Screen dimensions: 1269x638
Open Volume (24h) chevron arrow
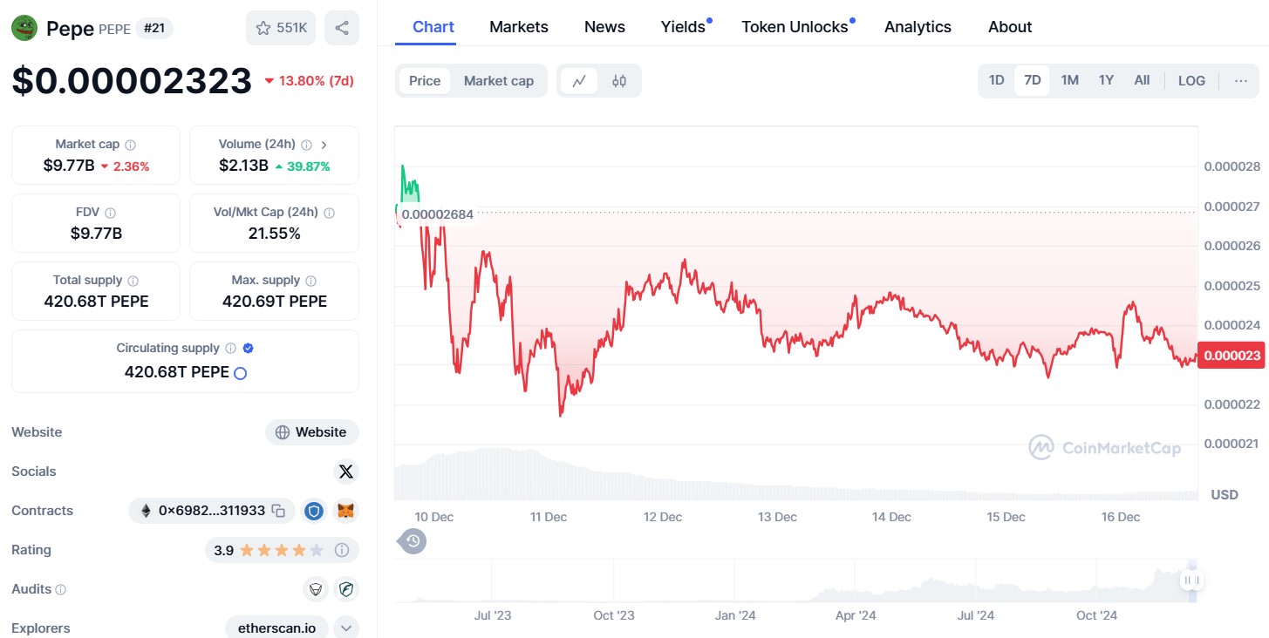324,145
